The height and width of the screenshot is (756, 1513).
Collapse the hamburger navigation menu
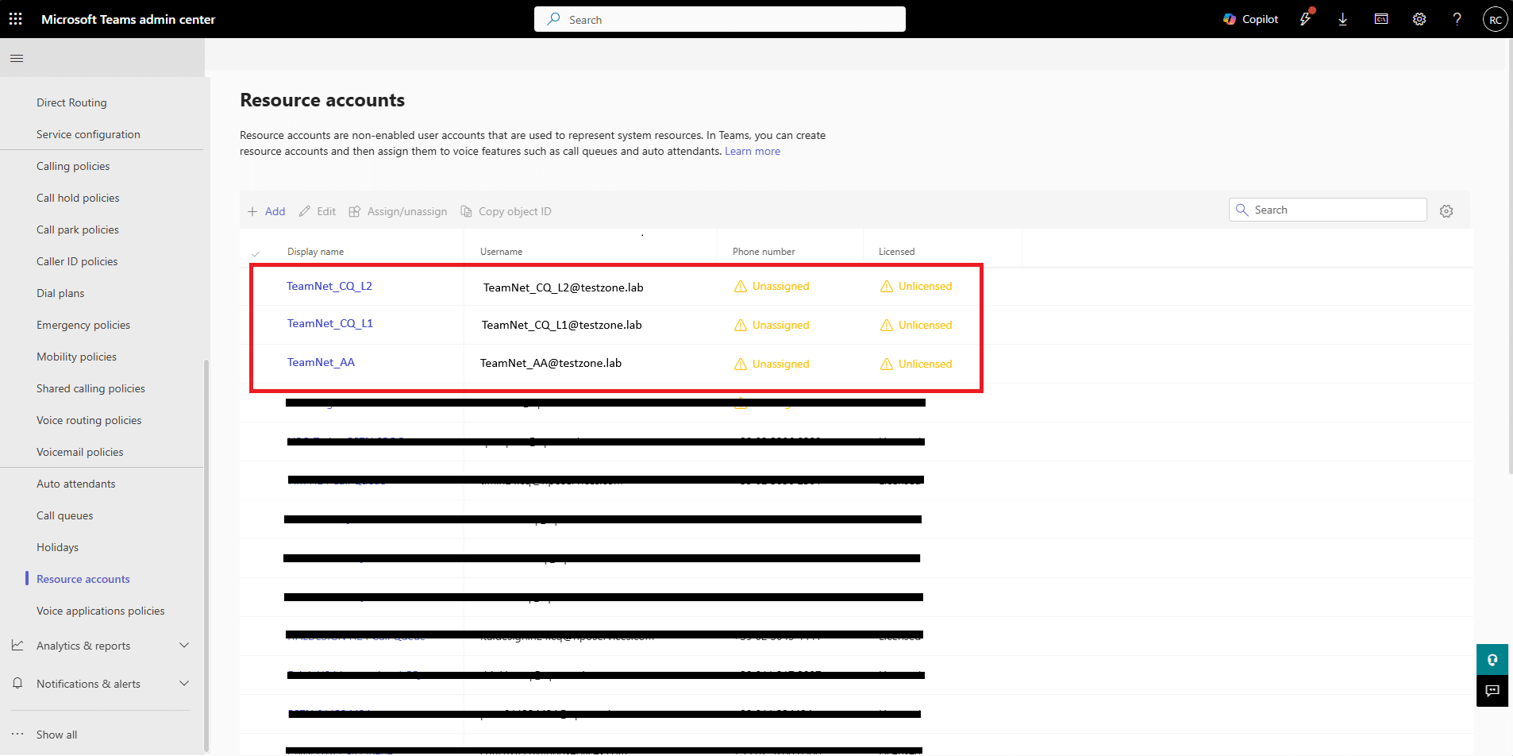point(17,58)
